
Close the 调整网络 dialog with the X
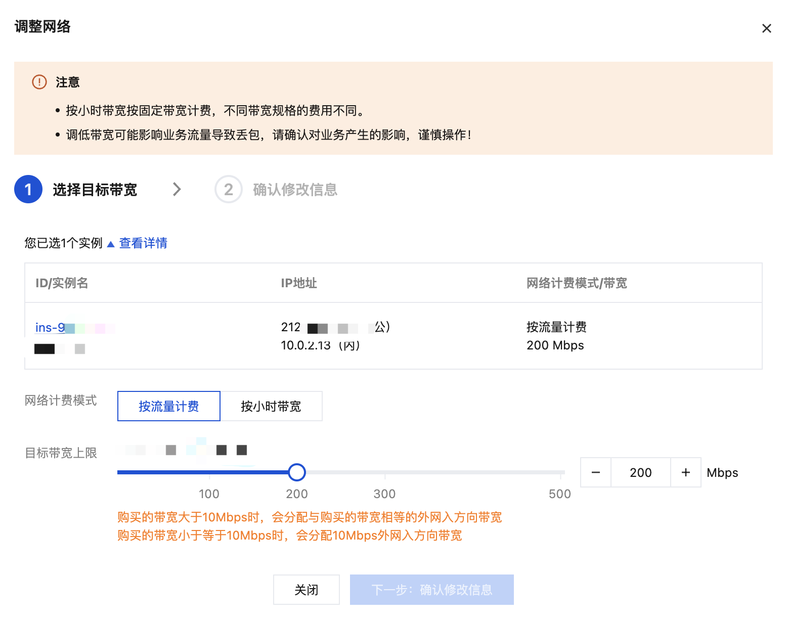766,28
